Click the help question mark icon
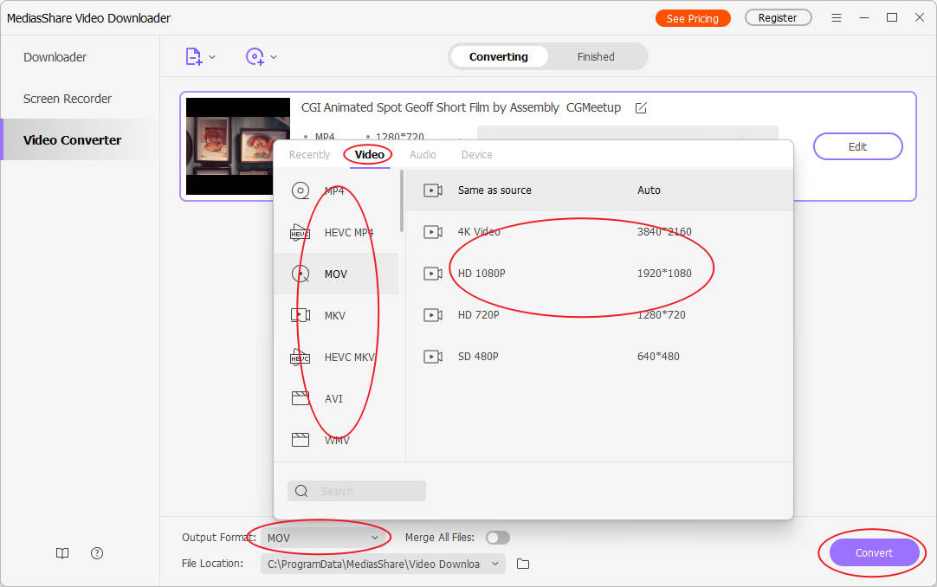Screen dimensions: 937x587 pos(97,553)
